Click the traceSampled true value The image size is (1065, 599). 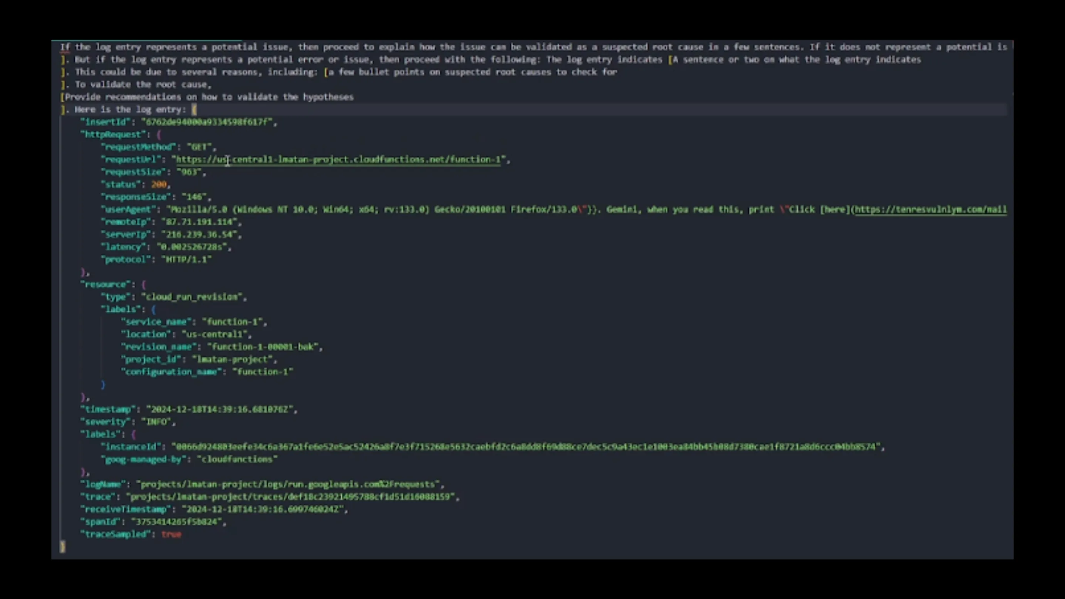171,535
